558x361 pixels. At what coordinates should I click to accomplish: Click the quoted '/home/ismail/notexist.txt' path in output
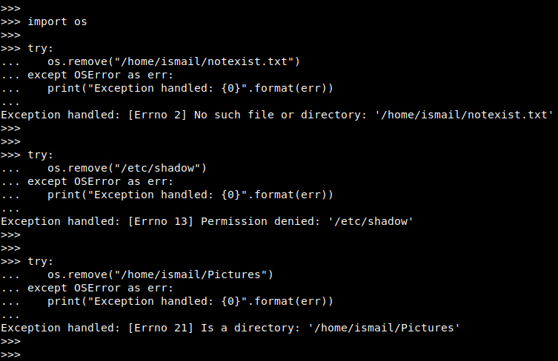point(454,115)
